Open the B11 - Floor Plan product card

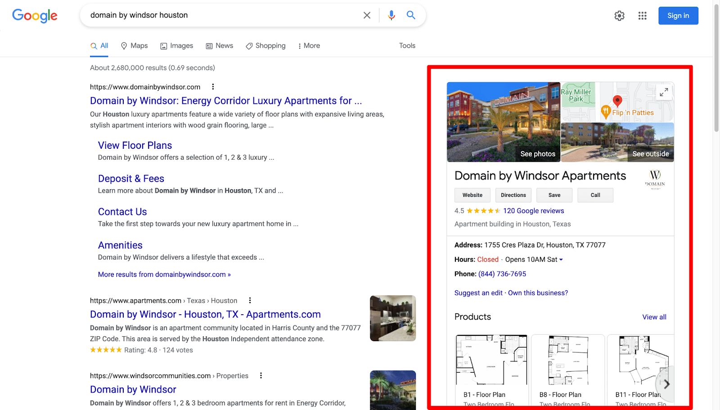tap(641, 371)
